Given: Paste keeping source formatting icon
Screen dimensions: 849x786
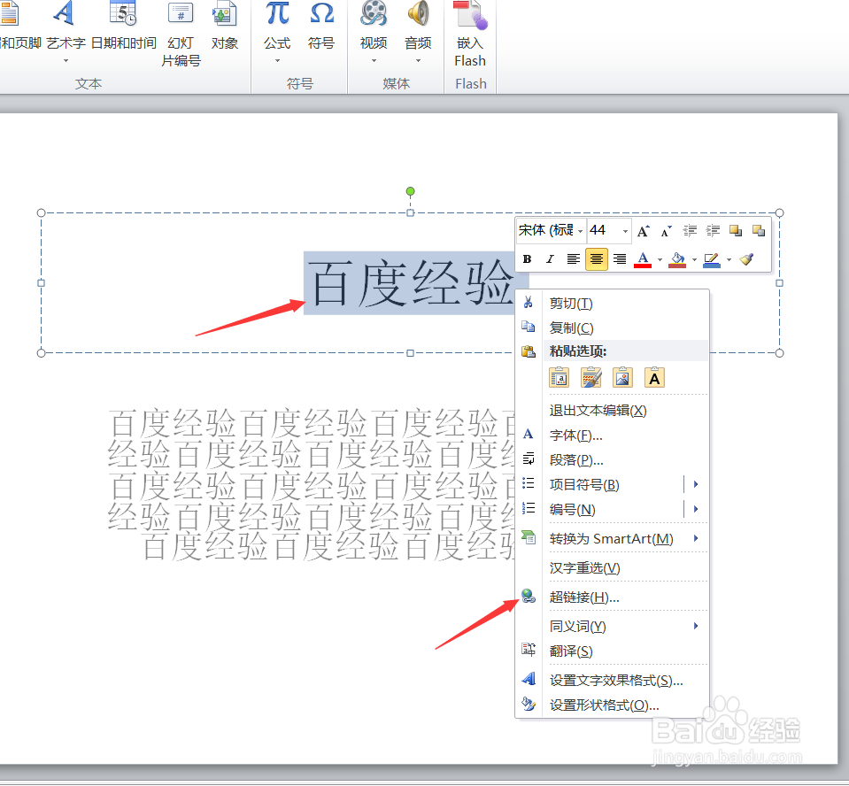Looking at the screenshot, I should coord(590,378).
